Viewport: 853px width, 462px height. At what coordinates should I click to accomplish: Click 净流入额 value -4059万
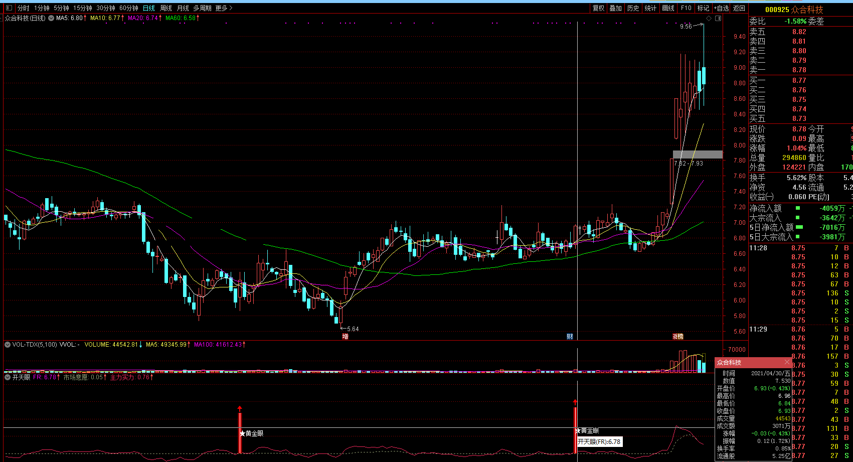tap(832, 208)
